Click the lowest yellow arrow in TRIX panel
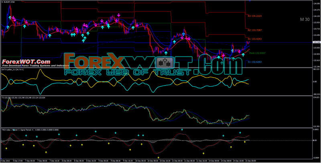Screen dimensions: 321x163 [x=158, y=157]
